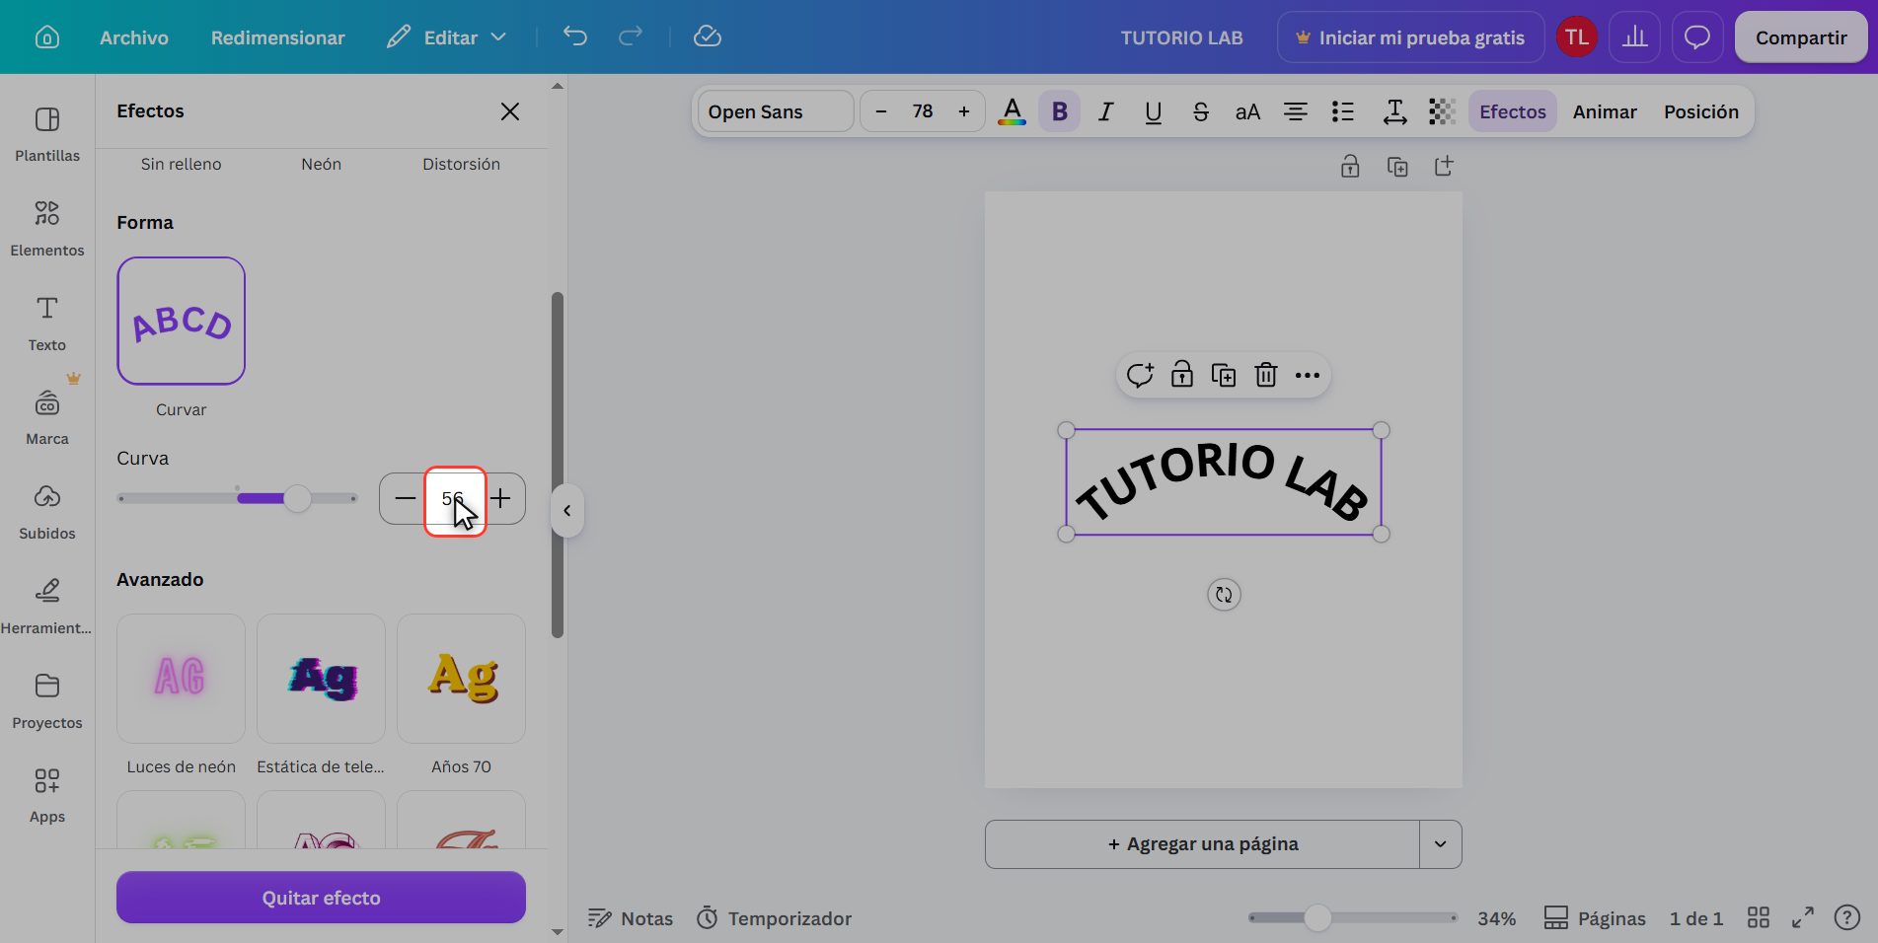Image resolution: width=1878 pixels, height=943 pixels.
Task: Apply the Luces de neón effect
Action: click(181, 679)
